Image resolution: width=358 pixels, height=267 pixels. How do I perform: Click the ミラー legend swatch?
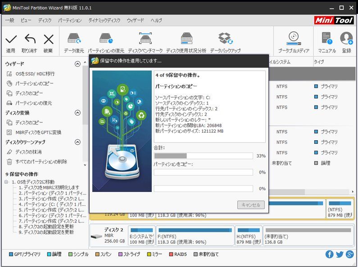149,254
